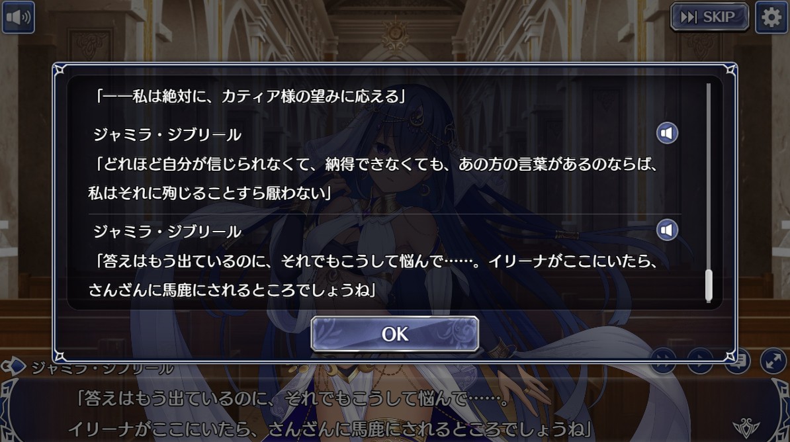Select the 私はそれに殉じる log text line
Image resolution: width=790 pixels, height=442 pixels.
pyautogui.click(x=210, y=193)
